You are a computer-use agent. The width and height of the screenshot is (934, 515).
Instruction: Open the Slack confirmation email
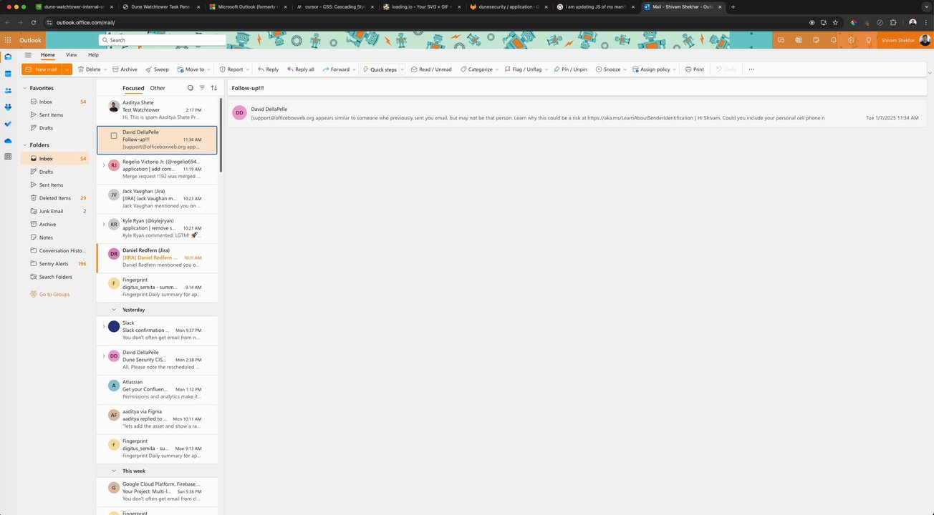157,331
